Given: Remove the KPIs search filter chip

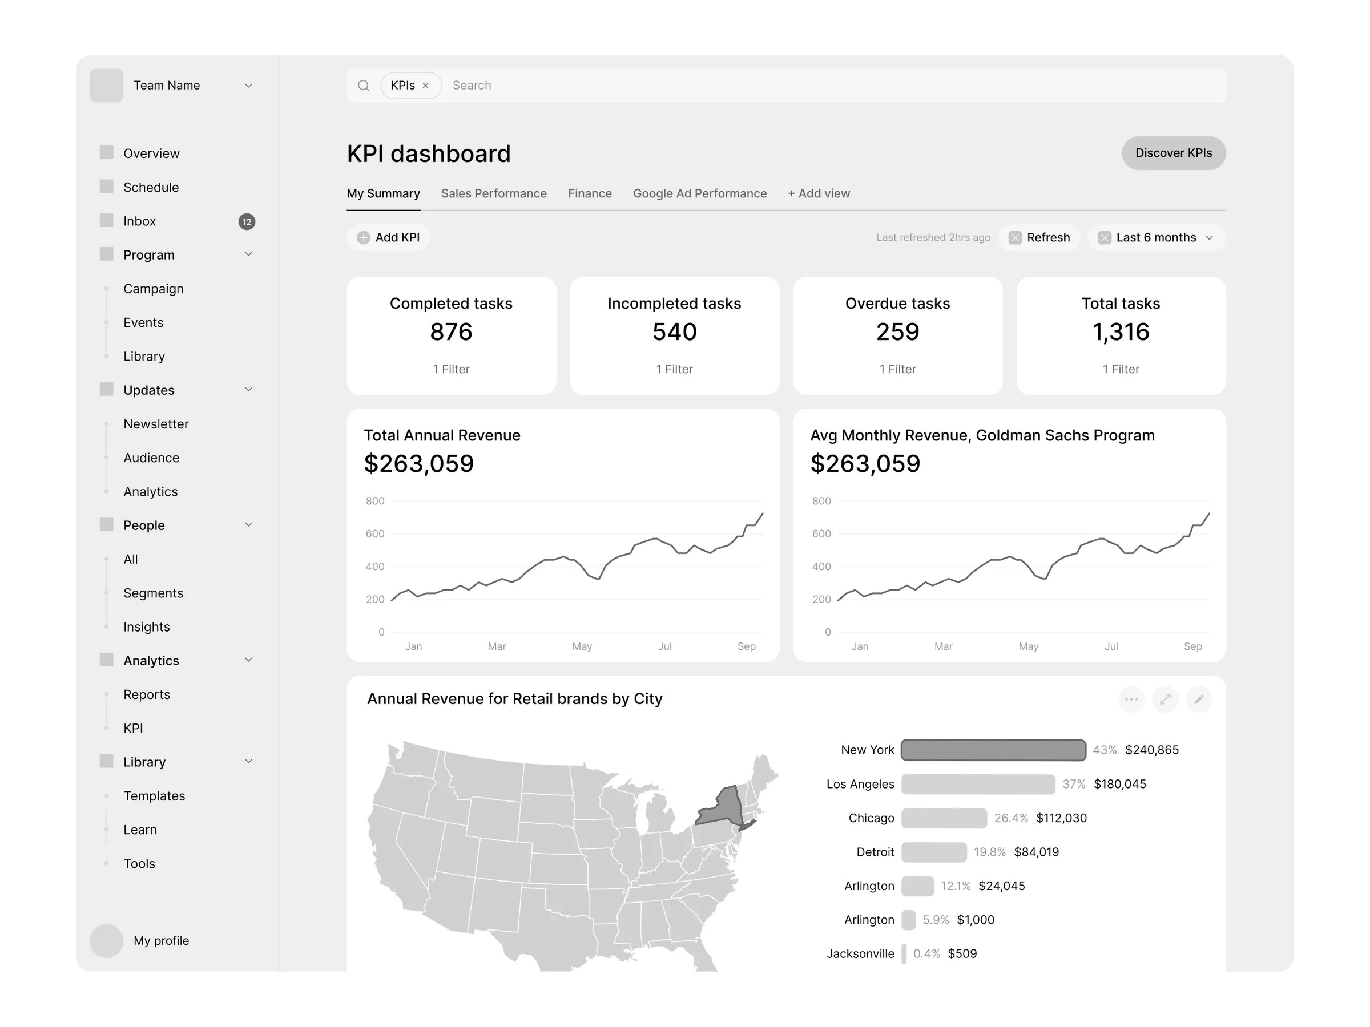Looking at the screenshot, I should (x=425, y=86).
